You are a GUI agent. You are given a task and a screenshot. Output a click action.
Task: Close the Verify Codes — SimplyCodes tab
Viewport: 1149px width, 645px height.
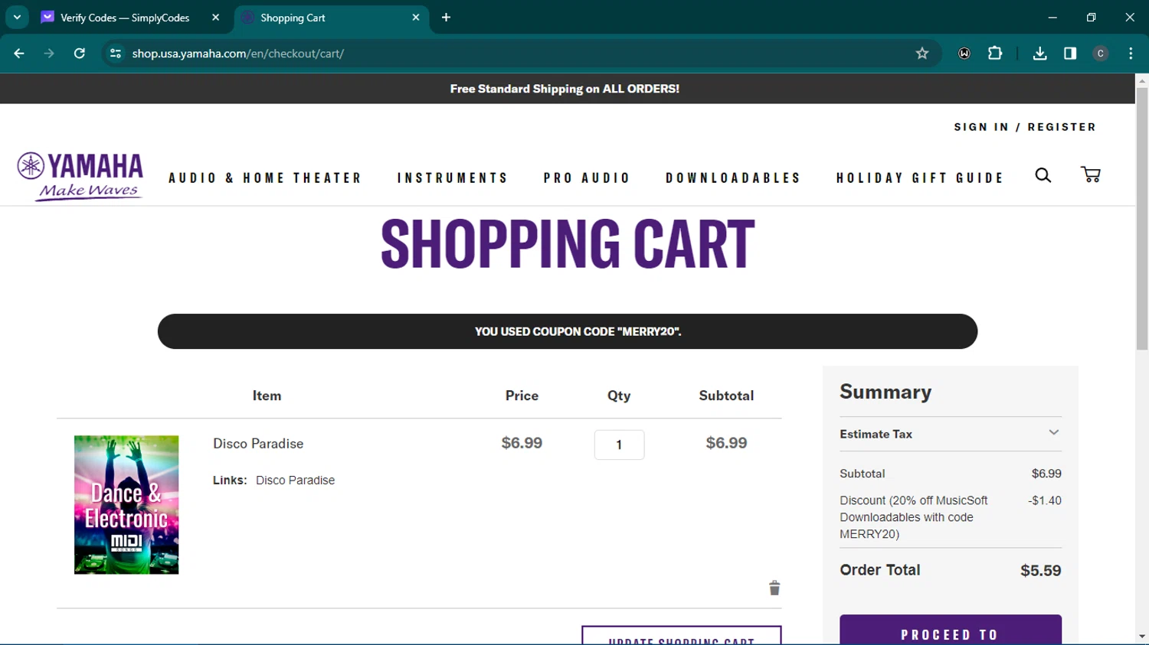click(215, 17)
